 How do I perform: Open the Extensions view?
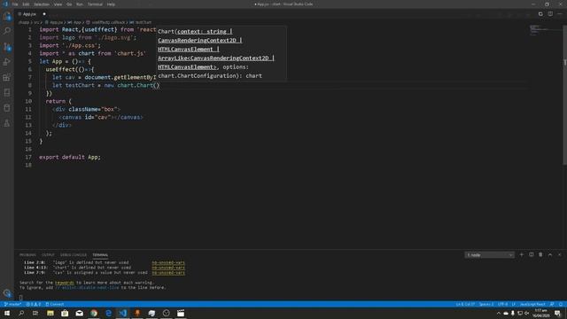click(7, 77)
